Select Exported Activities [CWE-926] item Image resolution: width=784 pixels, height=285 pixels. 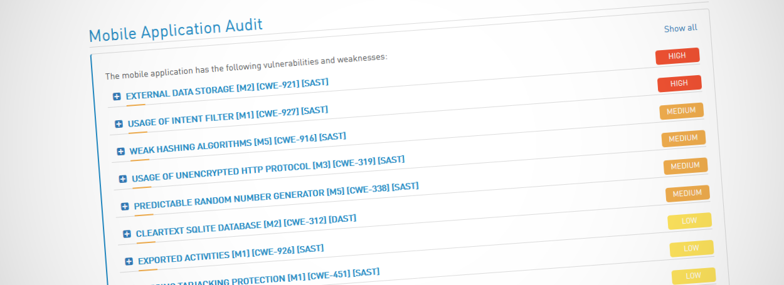tap(231, 254)
